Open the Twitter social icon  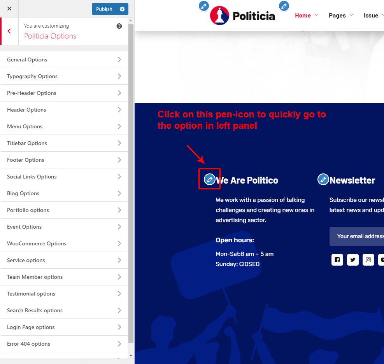coord(353,260)
